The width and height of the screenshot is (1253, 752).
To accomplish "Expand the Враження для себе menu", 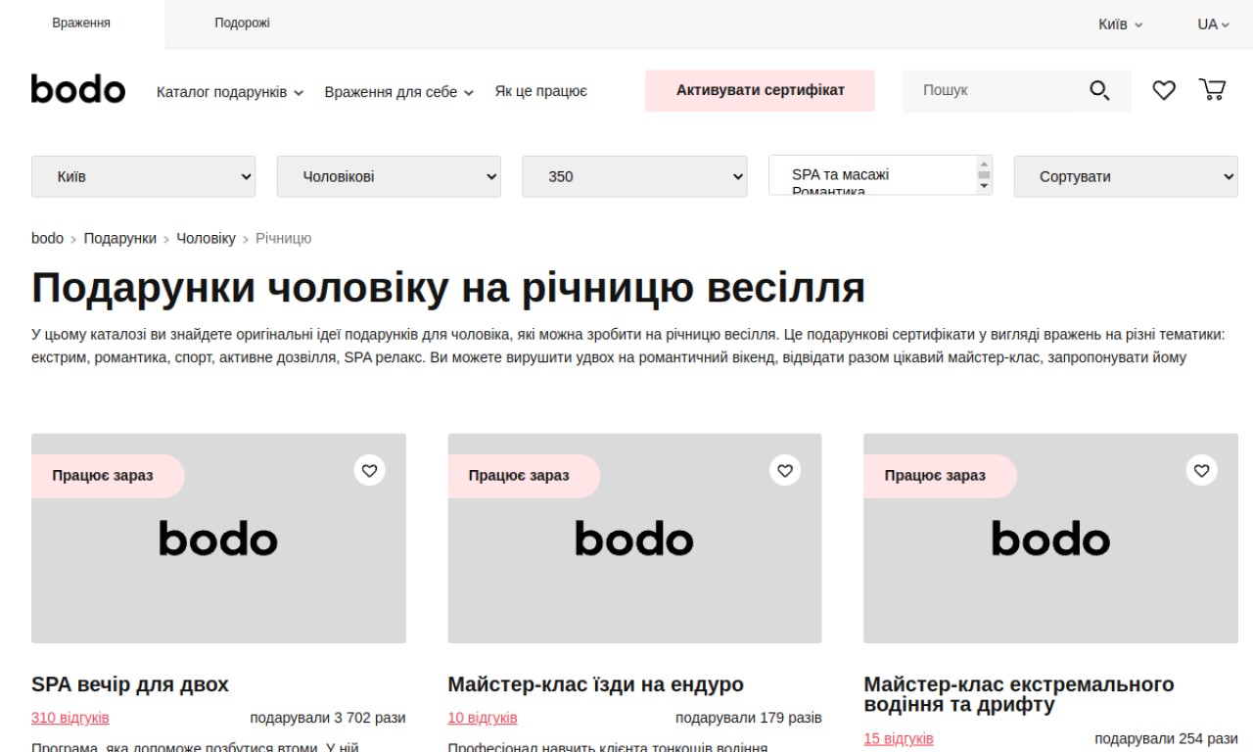I will pos(399,92).
